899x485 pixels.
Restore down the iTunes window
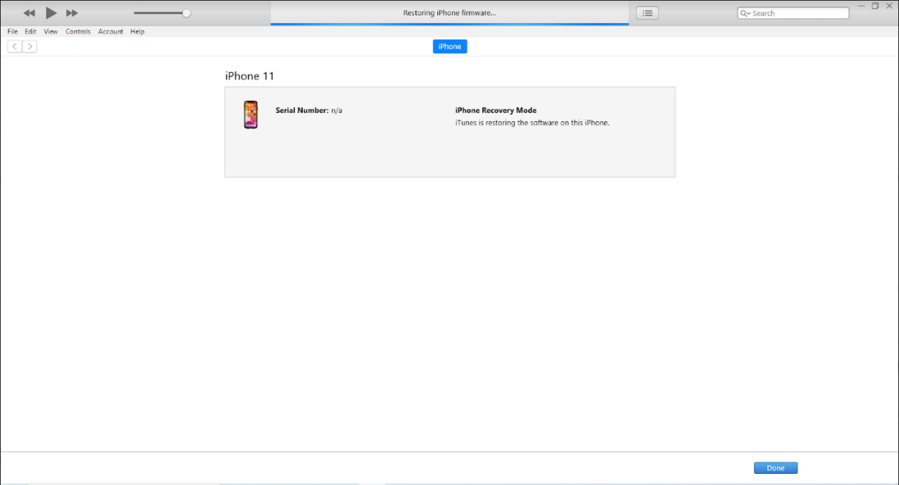[875, 6]
